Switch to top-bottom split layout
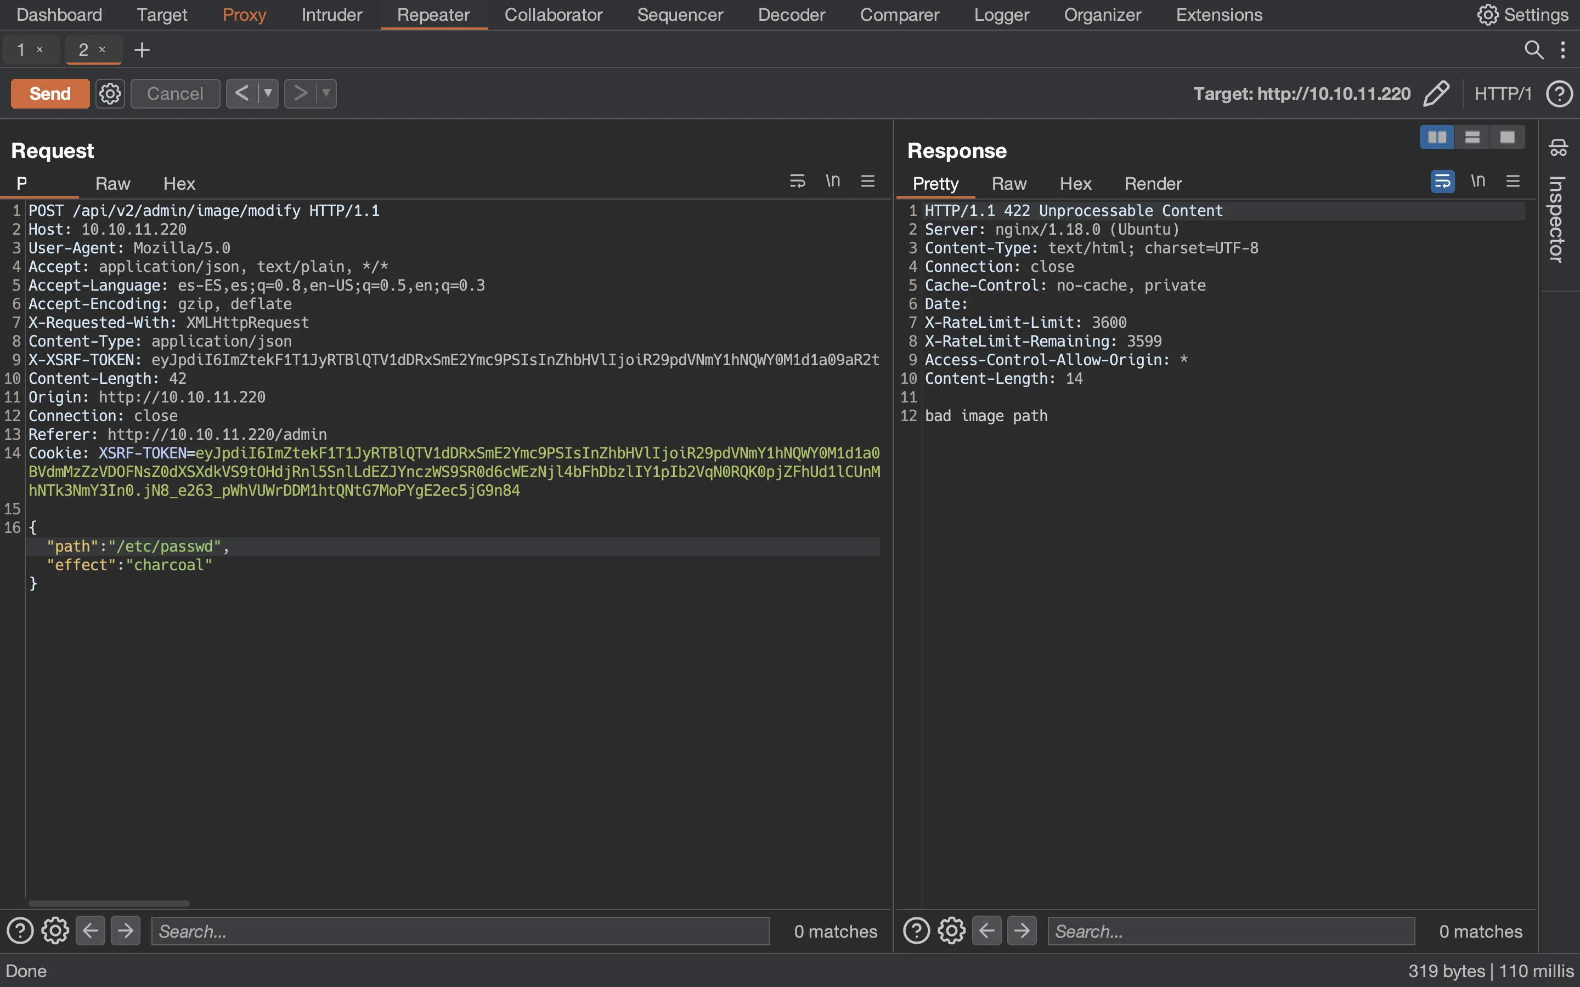The width and height of the screenshot is (1580, 987). (x=1472, y=137)
